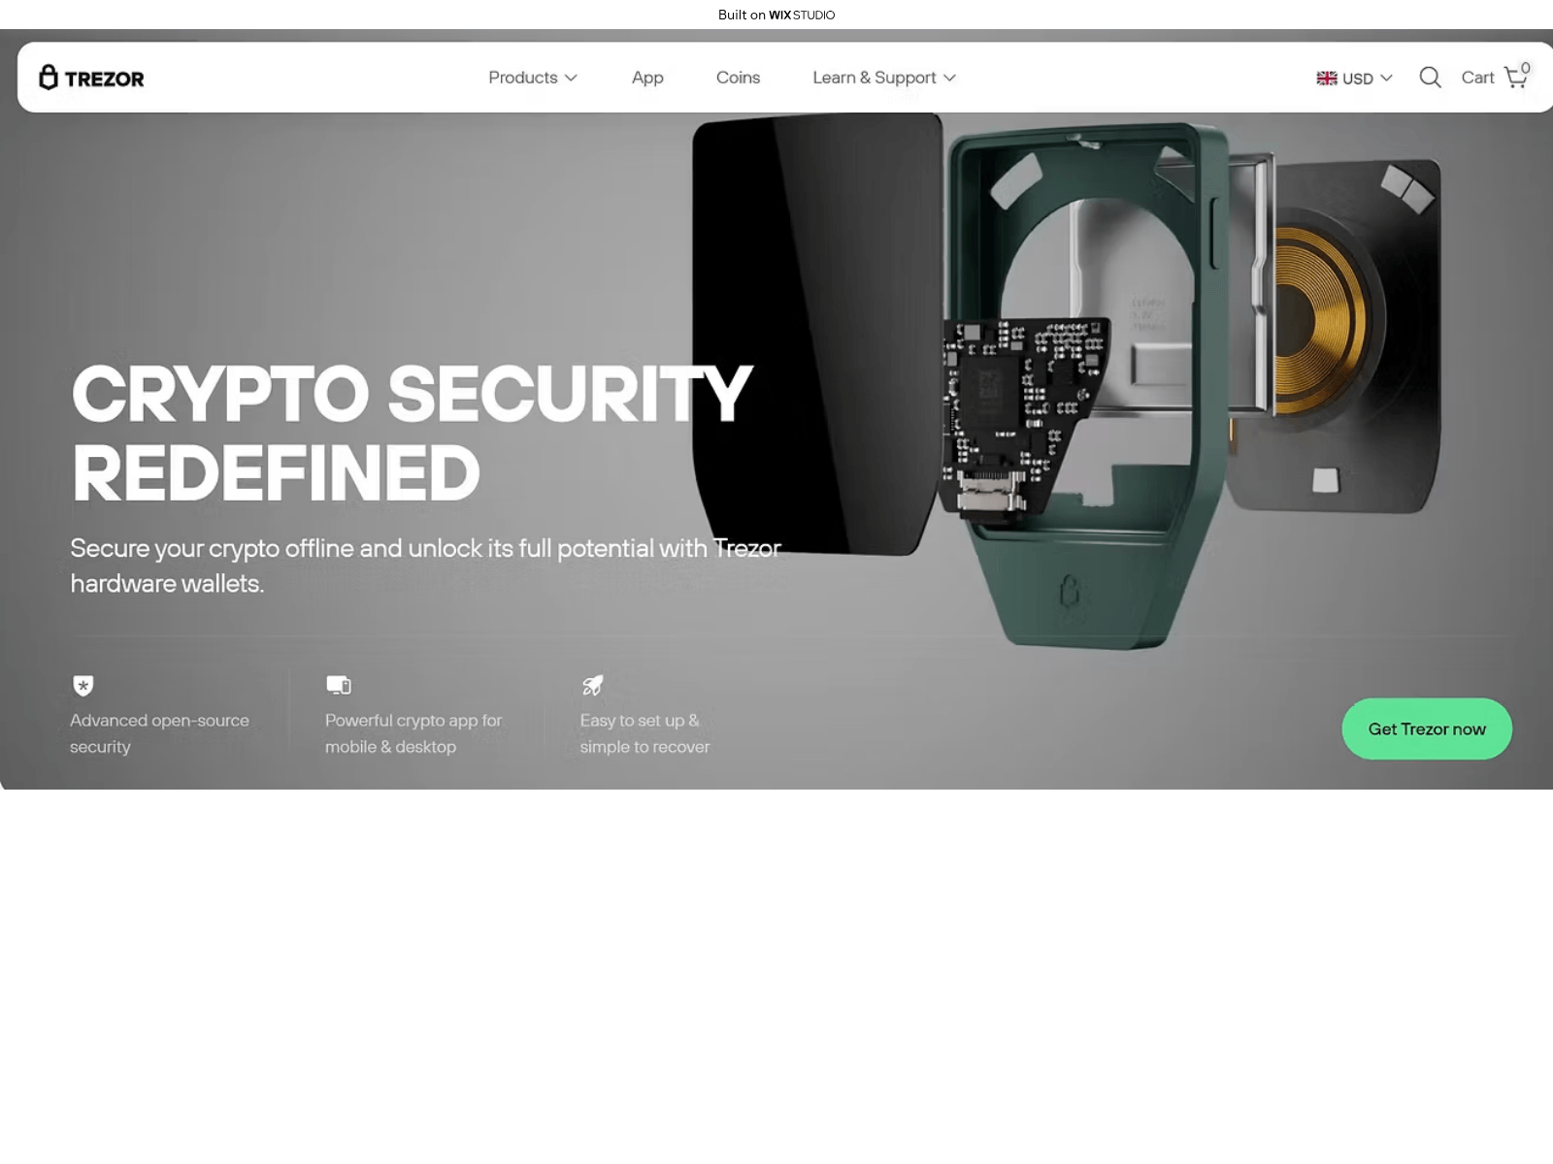Click the Trezor padlock logo icon

tap(49, 77)
